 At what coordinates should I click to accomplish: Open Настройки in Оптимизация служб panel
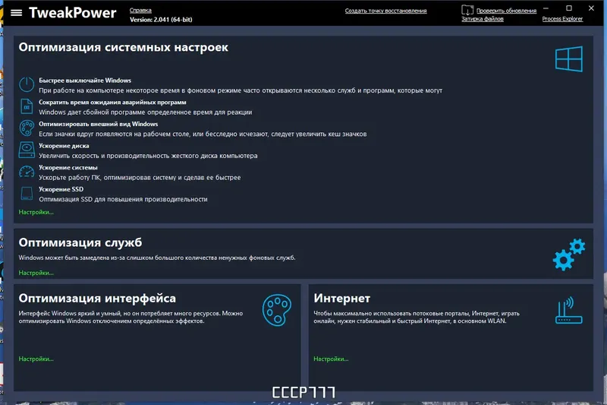point(36,273)
